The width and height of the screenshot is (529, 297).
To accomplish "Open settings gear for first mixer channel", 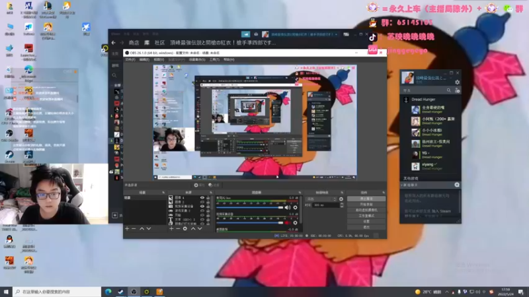I will tap(295, 207).
